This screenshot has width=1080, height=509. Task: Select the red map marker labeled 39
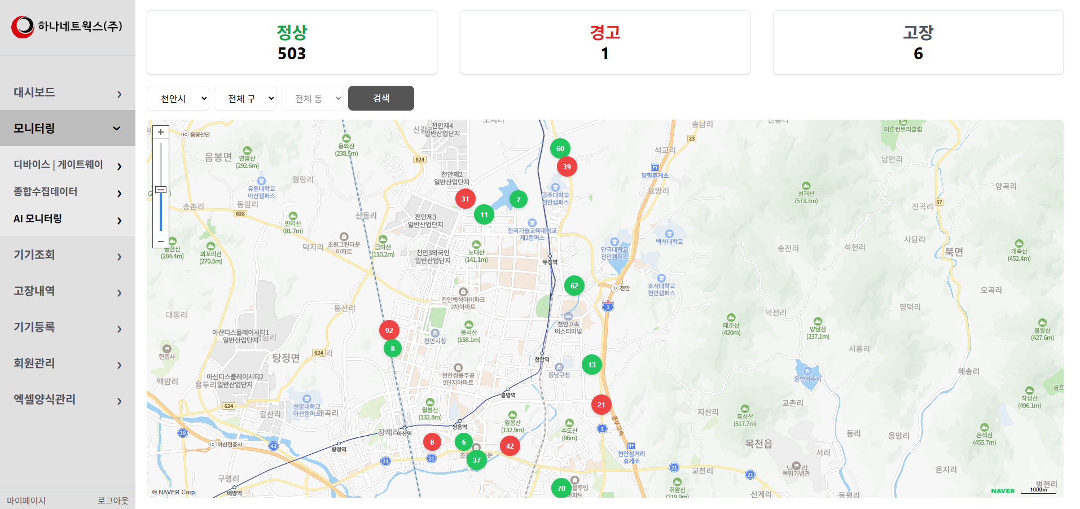tap(567, 166)
